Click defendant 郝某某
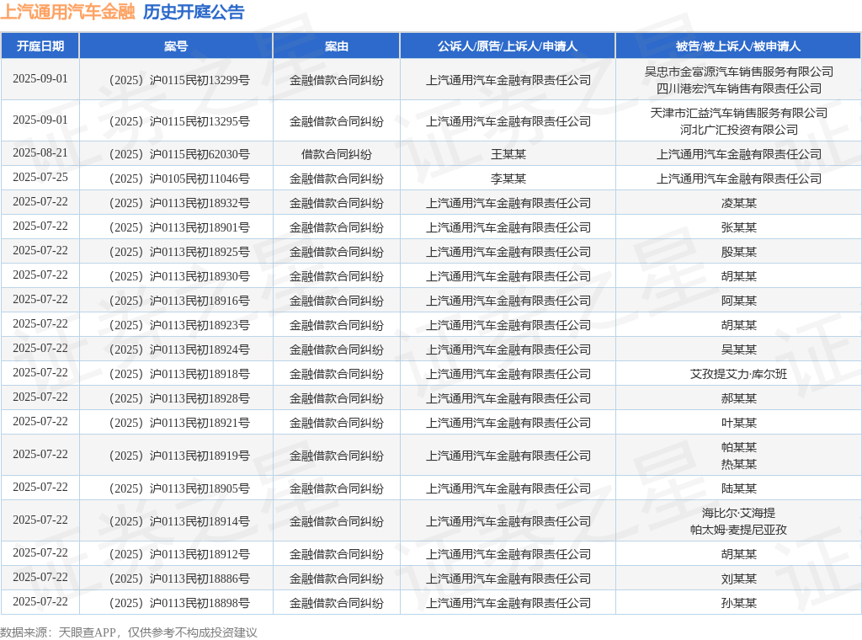Screen dimensions: 862x640 click(x=739, y=398)
